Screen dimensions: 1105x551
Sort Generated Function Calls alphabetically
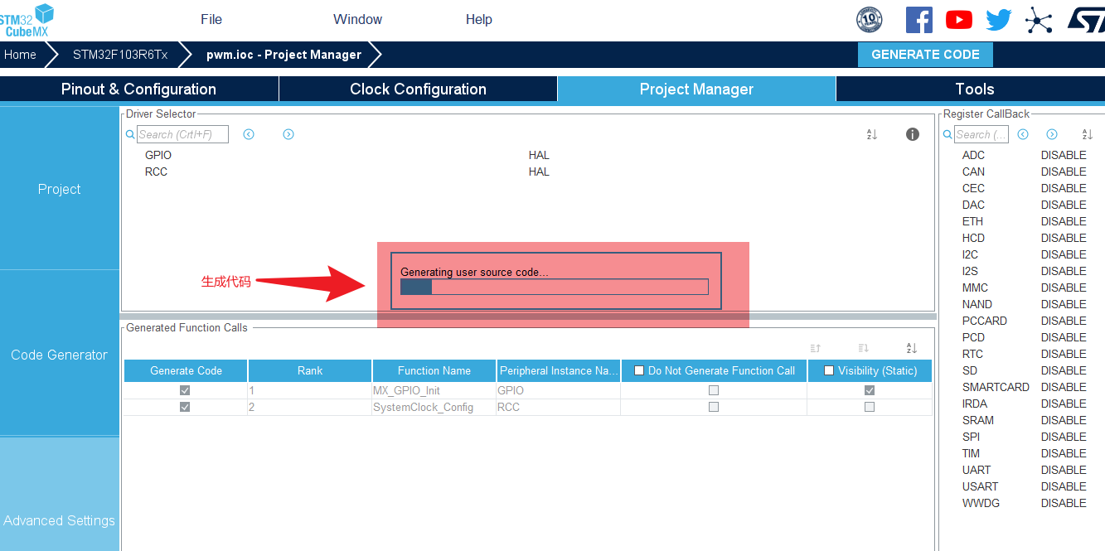(912, 348)
